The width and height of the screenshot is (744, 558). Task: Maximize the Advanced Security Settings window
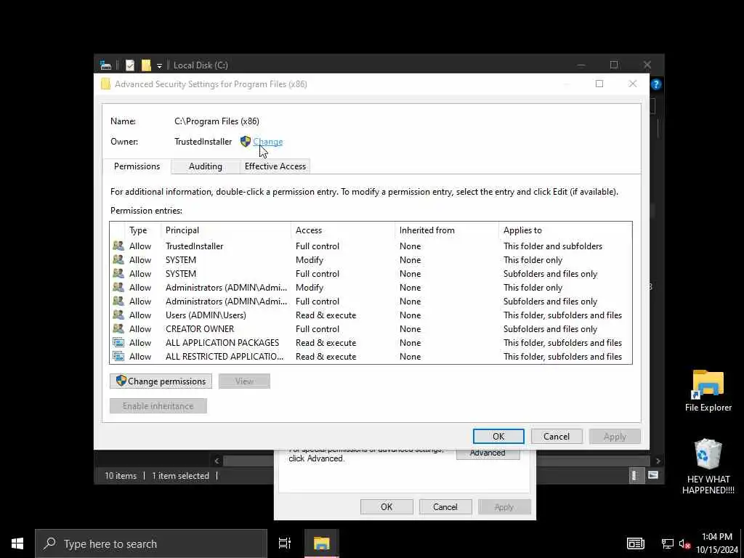click(x=599, y=84)
